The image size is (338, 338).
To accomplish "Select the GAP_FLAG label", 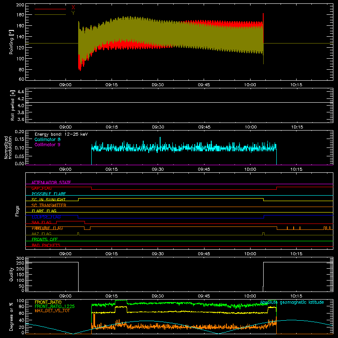I will coord(41,188).
